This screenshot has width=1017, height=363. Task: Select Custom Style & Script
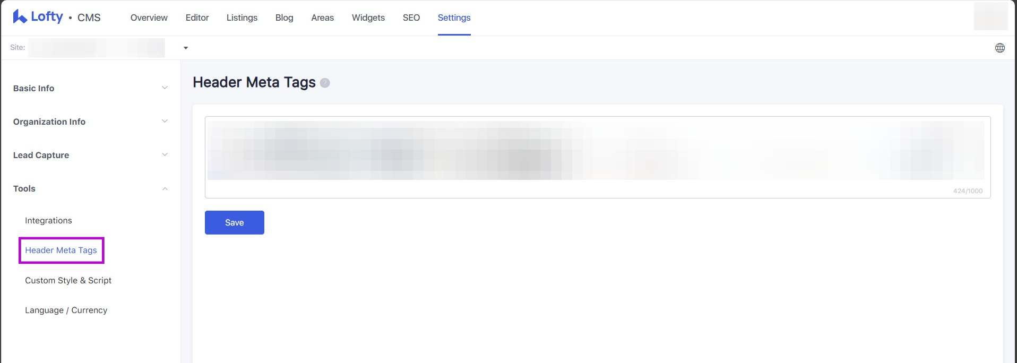pos(68,280)
